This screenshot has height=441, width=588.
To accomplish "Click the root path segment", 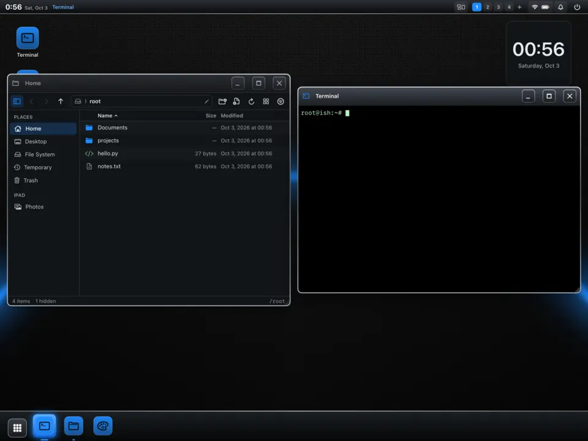I will pos(95,101).
